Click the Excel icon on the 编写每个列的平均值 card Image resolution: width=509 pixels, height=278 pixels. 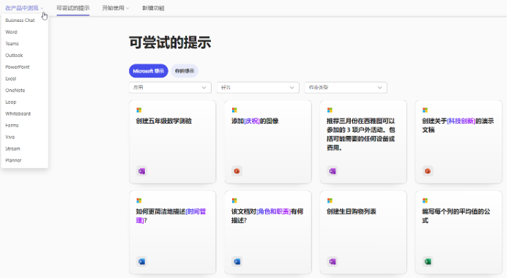428,261
